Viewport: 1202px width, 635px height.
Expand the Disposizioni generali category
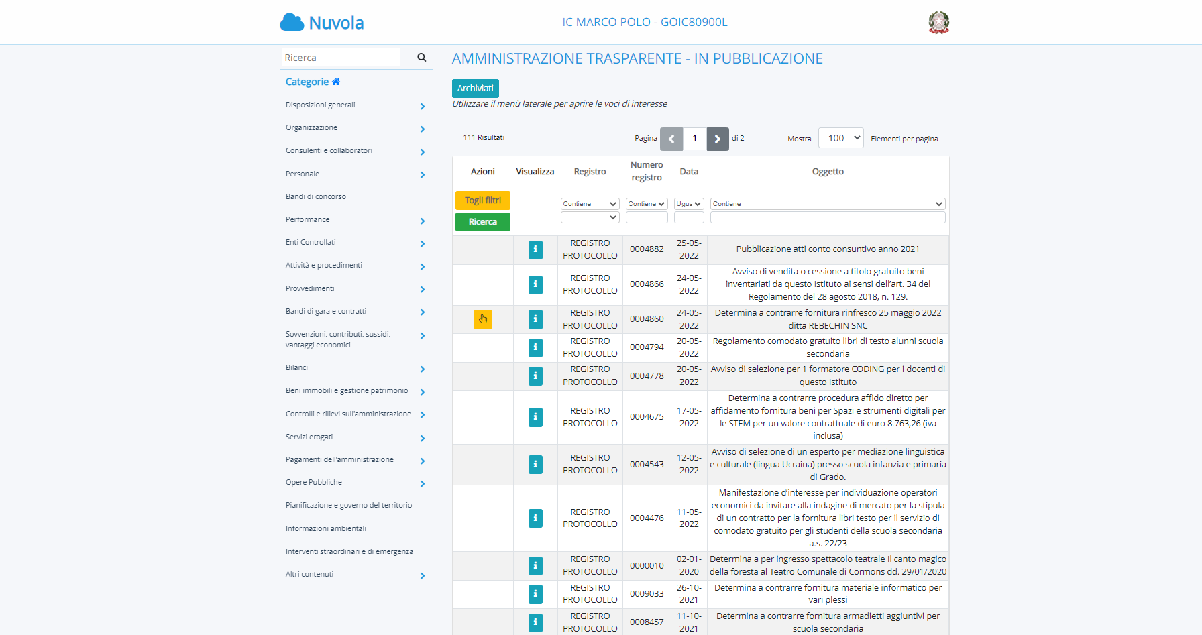[422, 106]
